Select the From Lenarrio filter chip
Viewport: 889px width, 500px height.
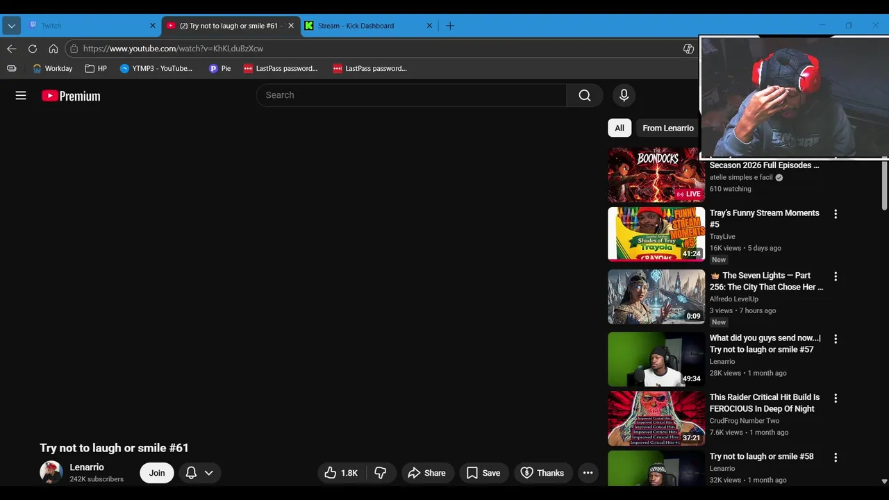click(667, 128)
